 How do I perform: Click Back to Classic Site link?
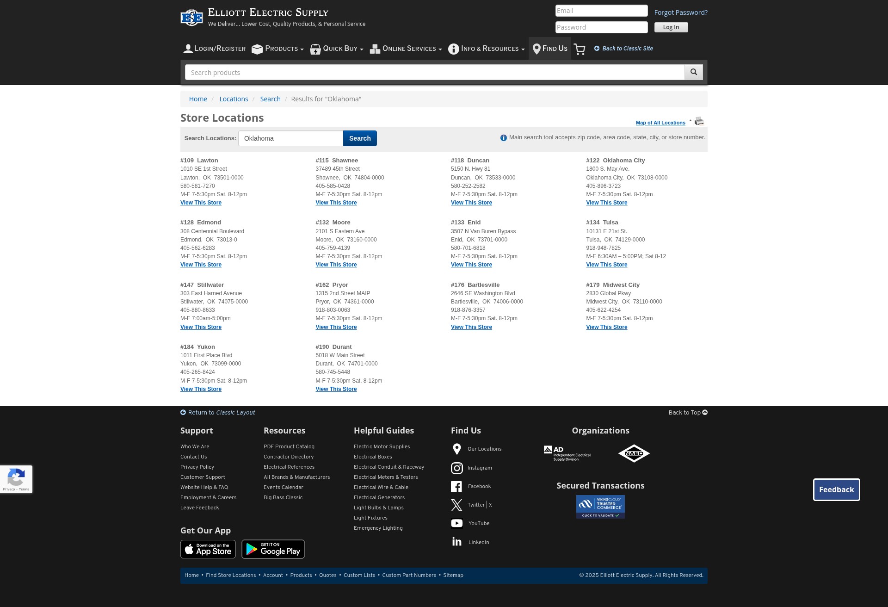[623, 49]
